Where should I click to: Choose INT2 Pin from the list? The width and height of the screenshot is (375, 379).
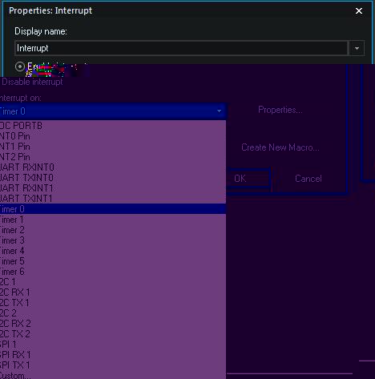click(x=113, y=157)
